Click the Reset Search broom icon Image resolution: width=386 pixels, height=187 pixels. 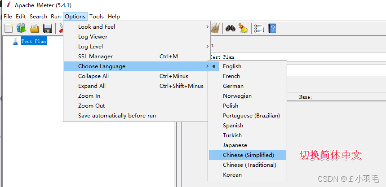coord(244,29)
